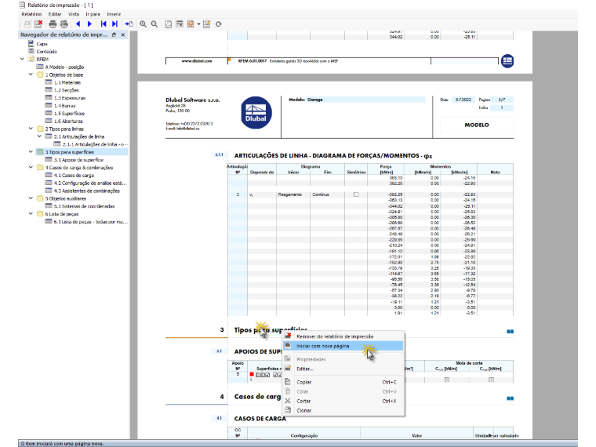This screenshot has height=447, width=596.
Task: Collapse the 5 Objetos auxiliares node
Action: (31, 198)
